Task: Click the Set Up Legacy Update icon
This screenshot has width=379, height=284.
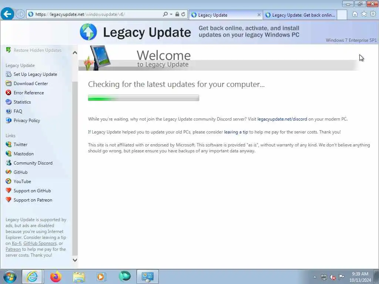Action: coord(9,74)
